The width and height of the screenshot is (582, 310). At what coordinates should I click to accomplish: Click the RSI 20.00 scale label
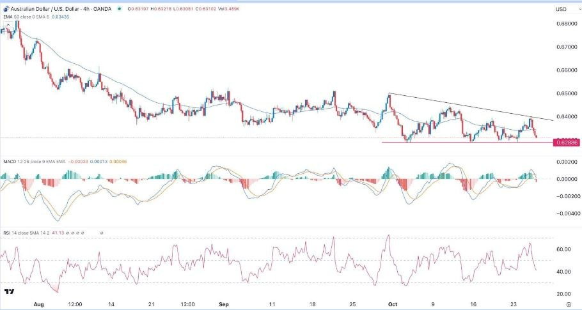tap(563, 294)
